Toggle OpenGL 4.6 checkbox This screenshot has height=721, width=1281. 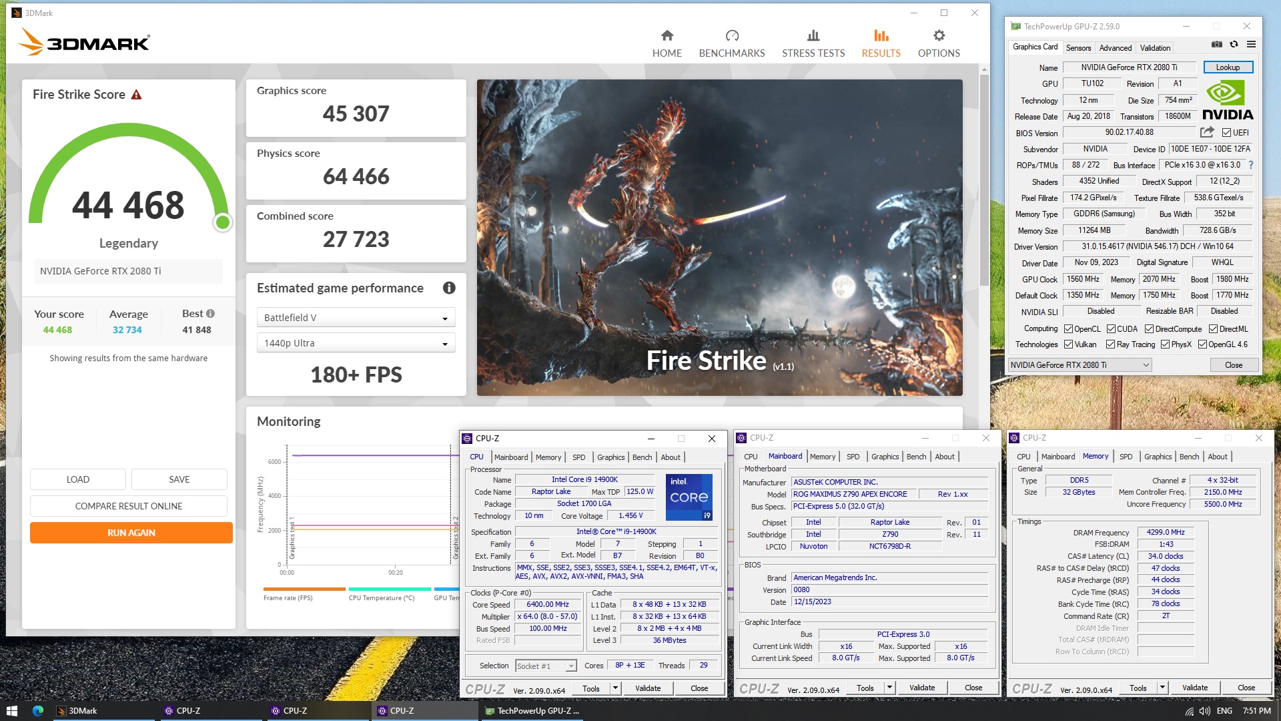tap(1202, 344)
